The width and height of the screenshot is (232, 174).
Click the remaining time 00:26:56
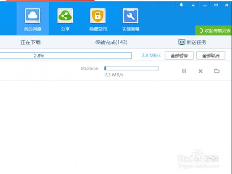point(90,69)
